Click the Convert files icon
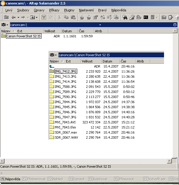This screenshot has height=185, width=179. tap(116, 17)
